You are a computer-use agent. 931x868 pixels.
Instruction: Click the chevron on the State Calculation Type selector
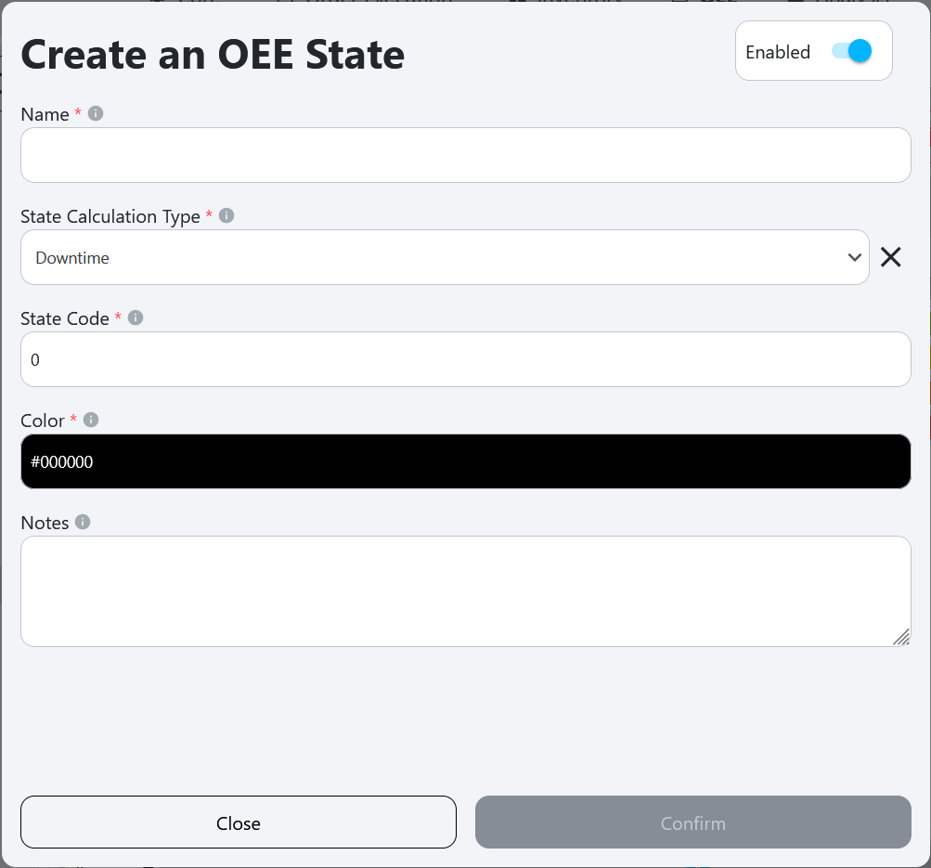point(855,257)
